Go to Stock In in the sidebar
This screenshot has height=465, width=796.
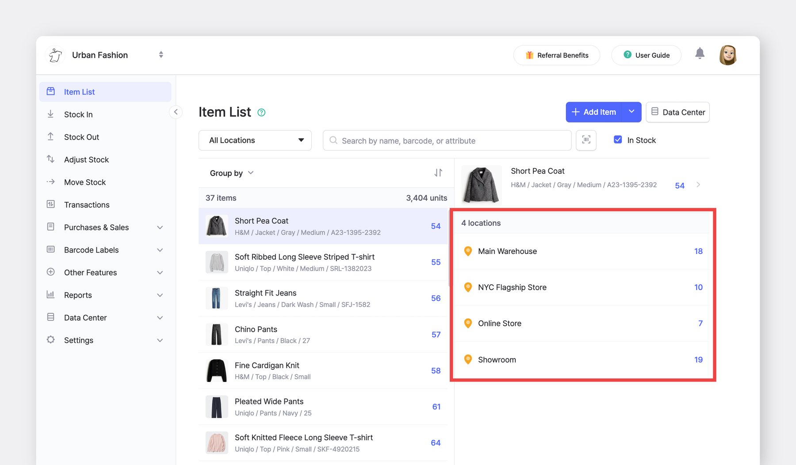(x=78, y=114)
